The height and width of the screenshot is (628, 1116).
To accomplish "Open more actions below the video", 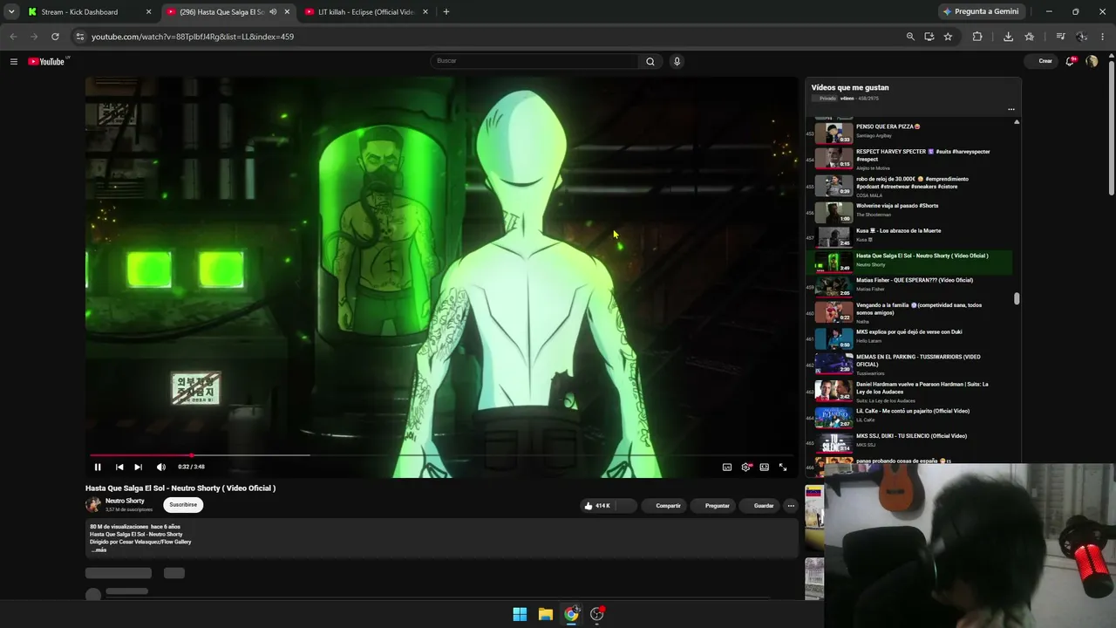I will 791,505.
